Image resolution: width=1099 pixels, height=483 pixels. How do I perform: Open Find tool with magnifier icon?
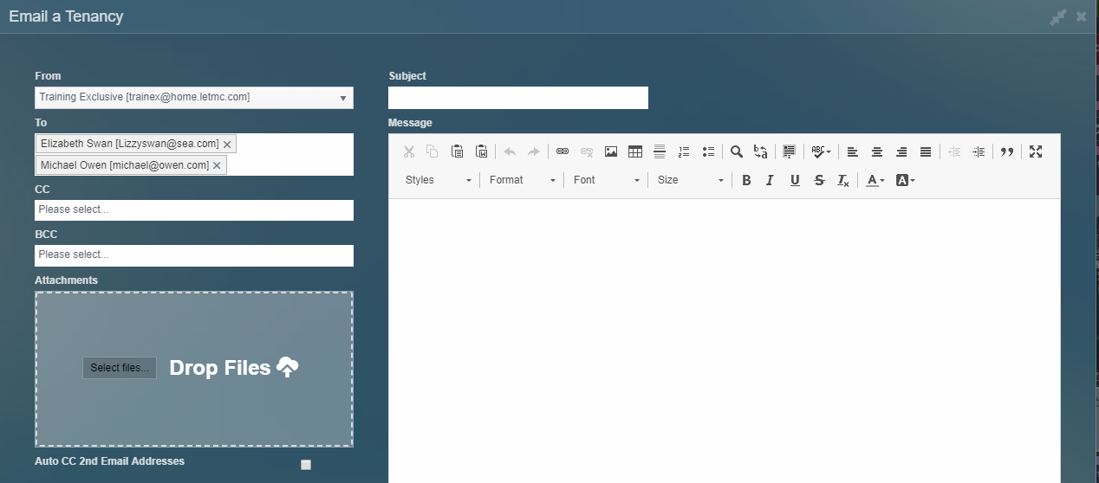(x=737, y=151)
